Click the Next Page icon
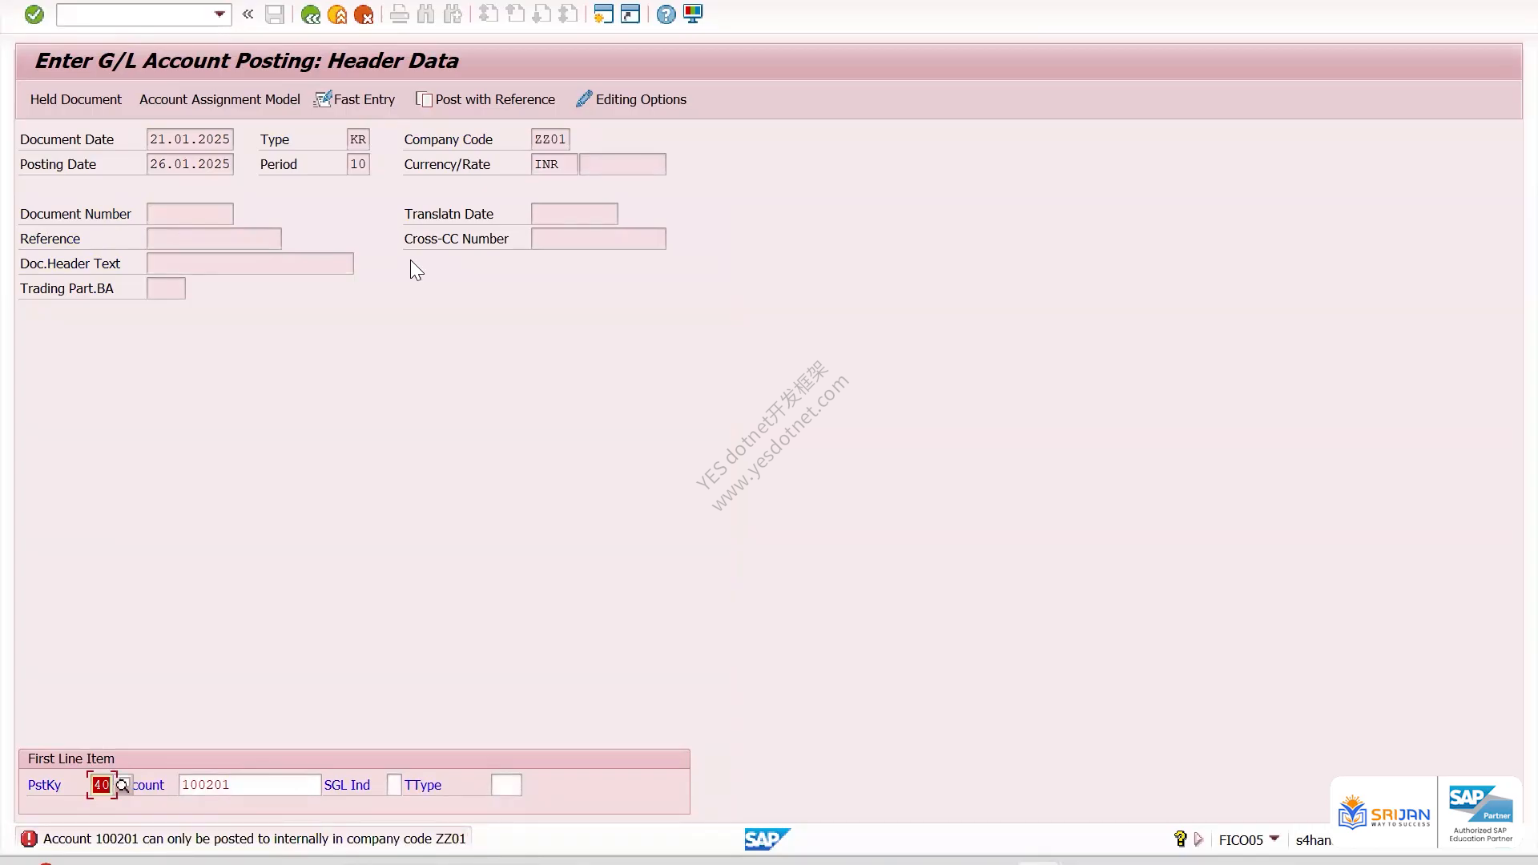This screenshot has height=865, width=1538. pos(542,14)
